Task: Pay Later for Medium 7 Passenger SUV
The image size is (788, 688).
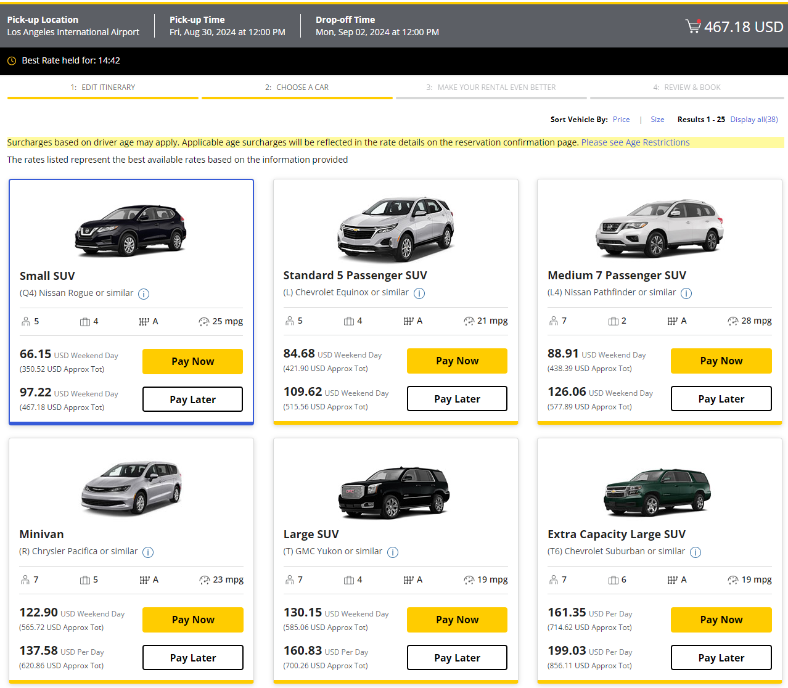Action: click(x=721, y=399)
